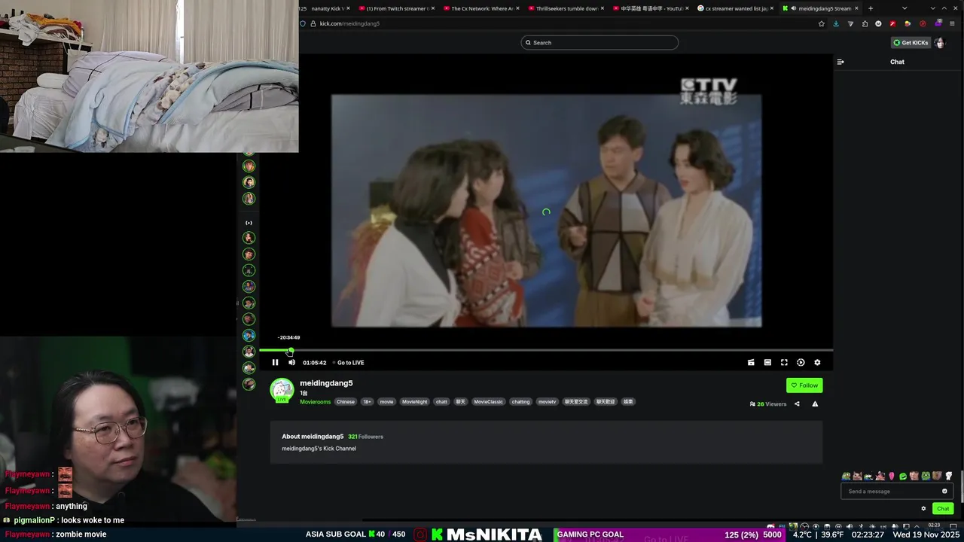
Task: Open the user profile avatar menu
Action: coord(939,43)
